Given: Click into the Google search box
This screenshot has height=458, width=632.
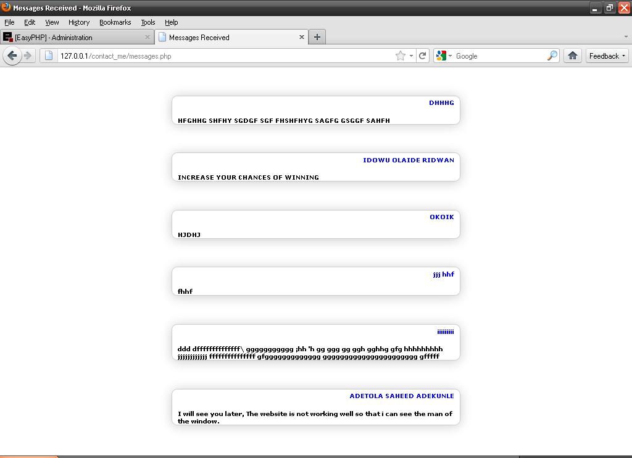Looking at the screenshot, I should tap(500, 56).
